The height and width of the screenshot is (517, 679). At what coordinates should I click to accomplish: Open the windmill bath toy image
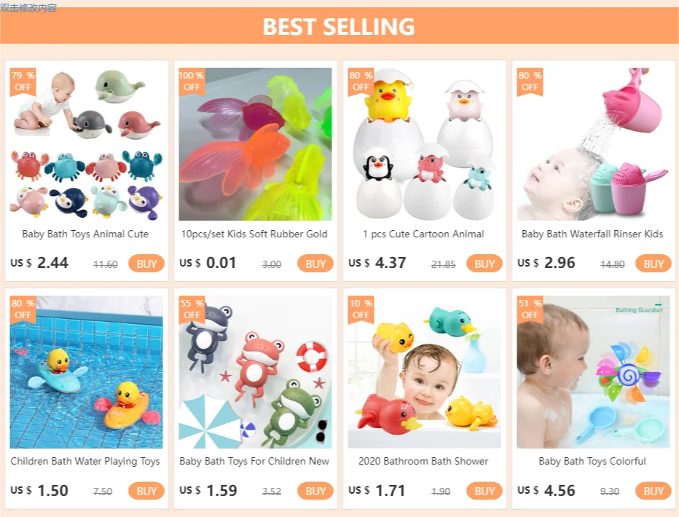click(x=593, y=372)
